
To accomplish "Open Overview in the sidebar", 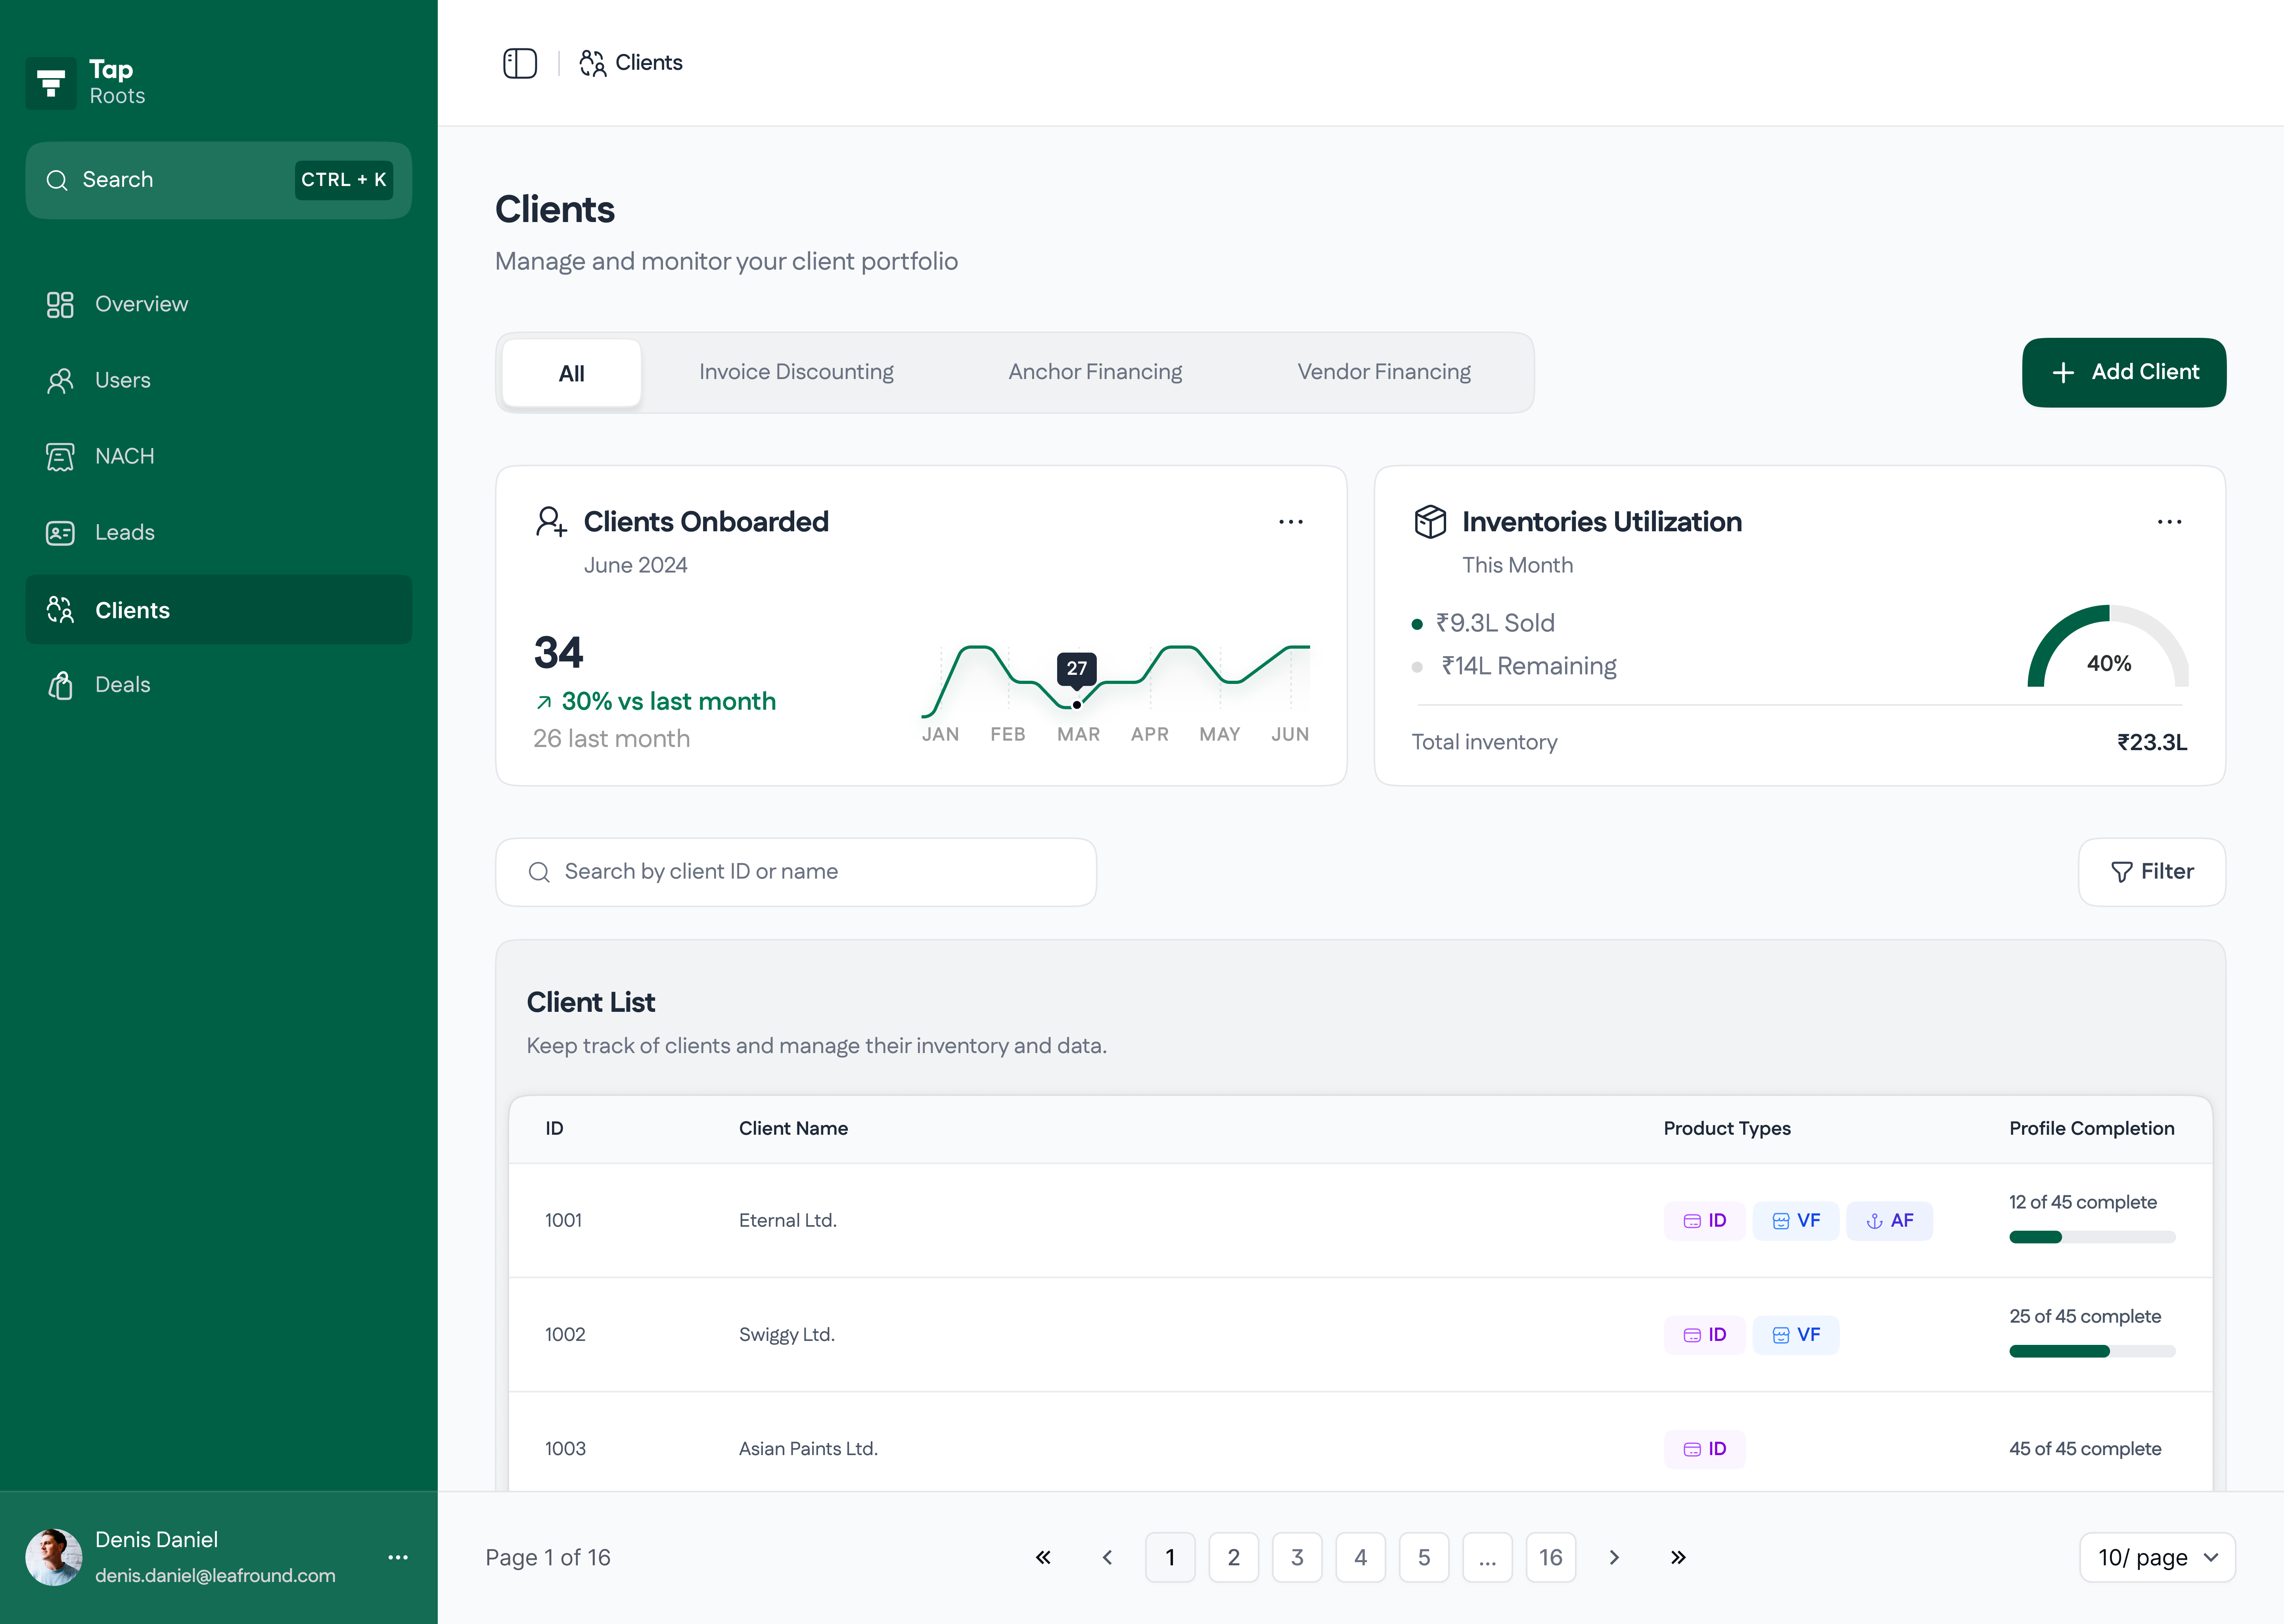I will 218,304.
